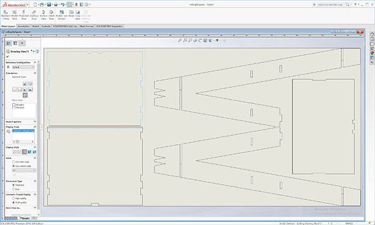The height and width of the screenshot is (225, 375).
Task: Click the Select cursor tool
Action: (x=69, y=4)
